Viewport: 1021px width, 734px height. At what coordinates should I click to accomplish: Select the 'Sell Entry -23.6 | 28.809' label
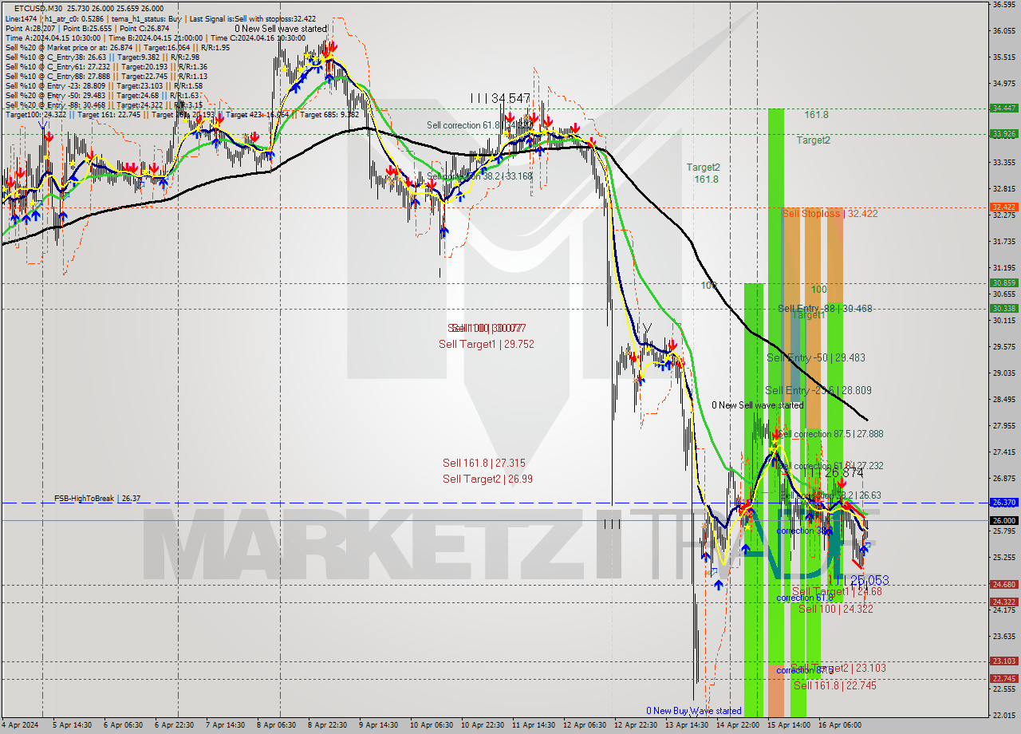click(818, 390)
